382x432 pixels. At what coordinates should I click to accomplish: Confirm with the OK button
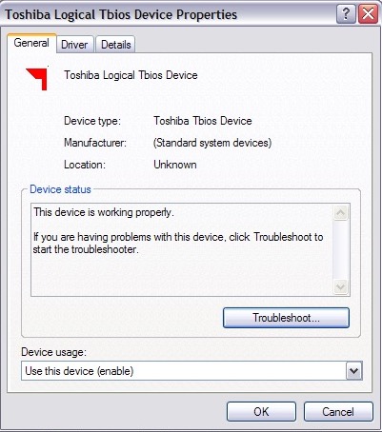(x=261, y=412)
